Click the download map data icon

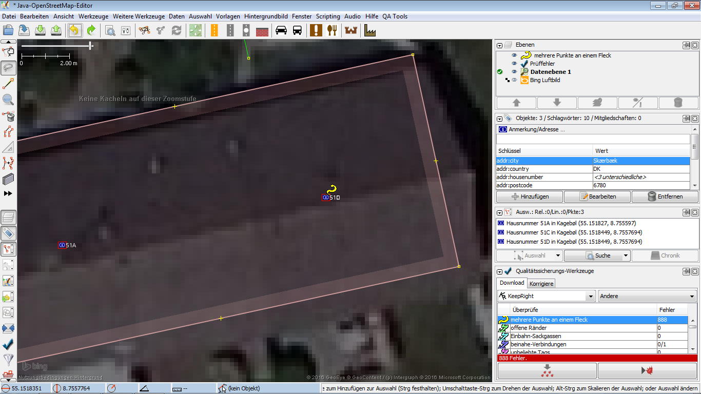click(40, 30)
